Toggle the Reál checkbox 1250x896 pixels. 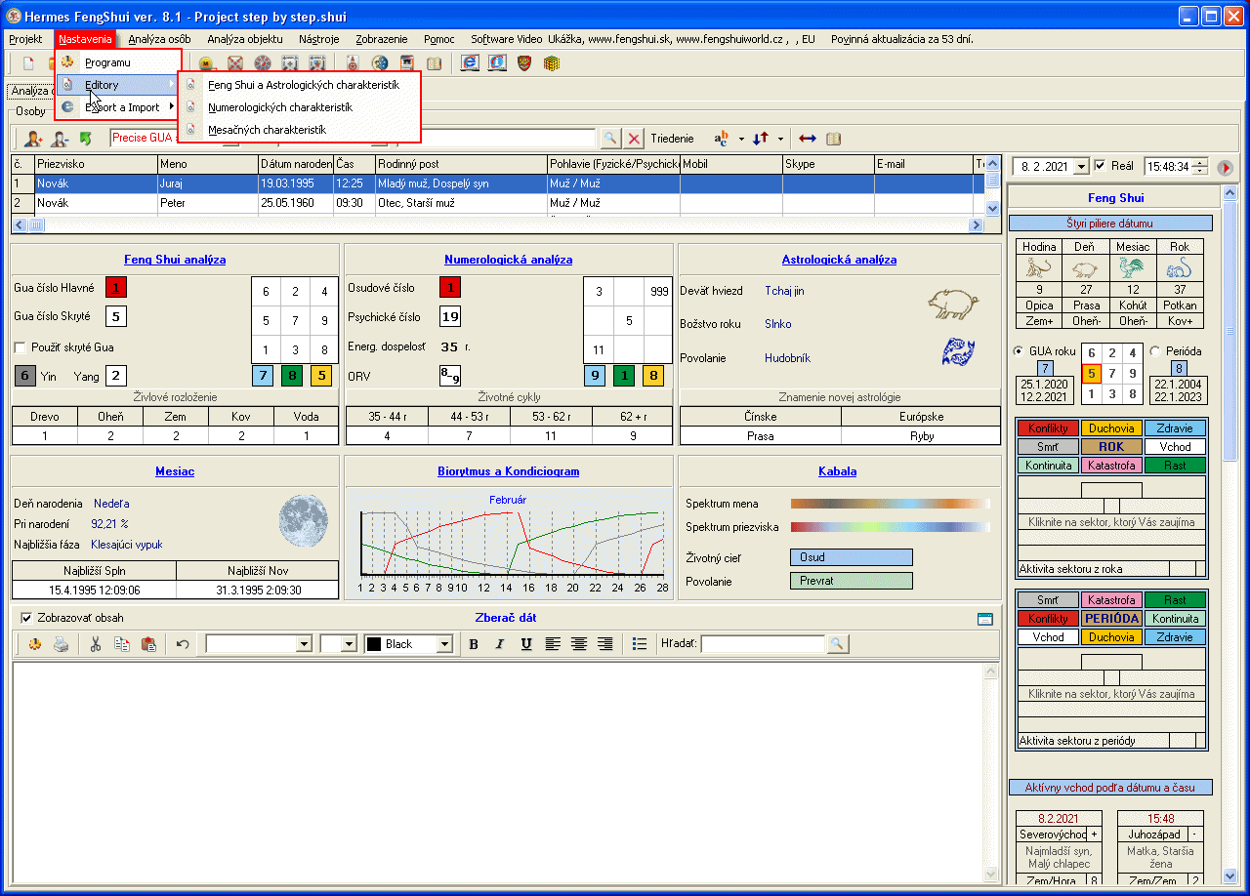(1101, 166)
